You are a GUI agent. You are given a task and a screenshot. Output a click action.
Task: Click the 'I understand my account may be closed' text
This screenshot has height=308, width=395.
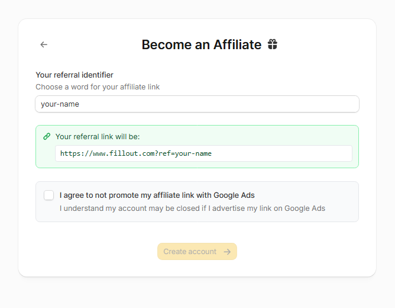coord(192,208)
